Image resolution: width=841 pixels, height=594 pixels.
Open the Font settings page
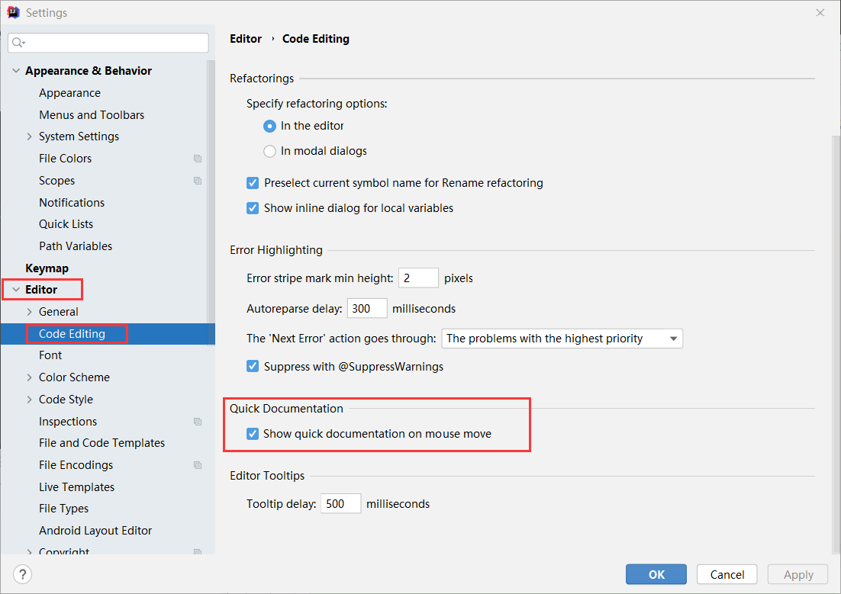50,355
